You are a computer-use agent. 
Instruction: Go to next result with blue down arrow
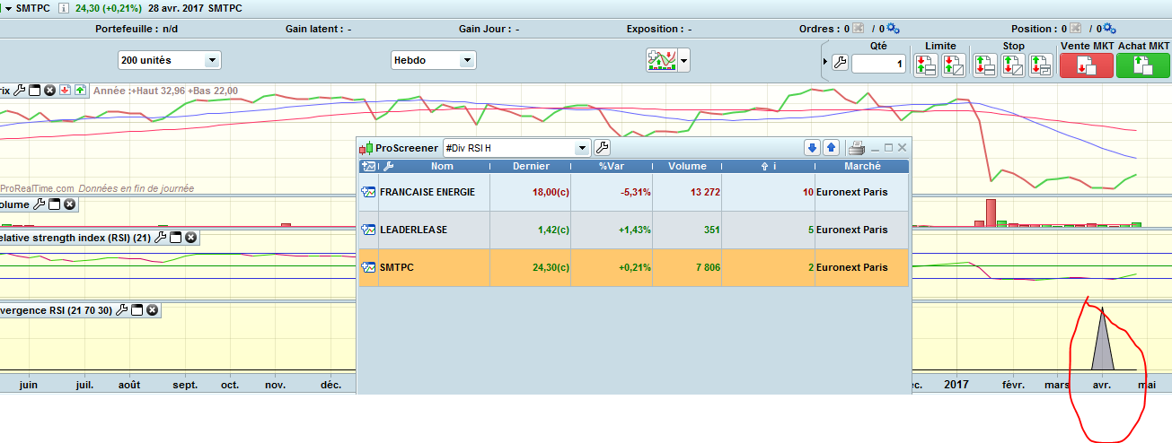[813, 148]
